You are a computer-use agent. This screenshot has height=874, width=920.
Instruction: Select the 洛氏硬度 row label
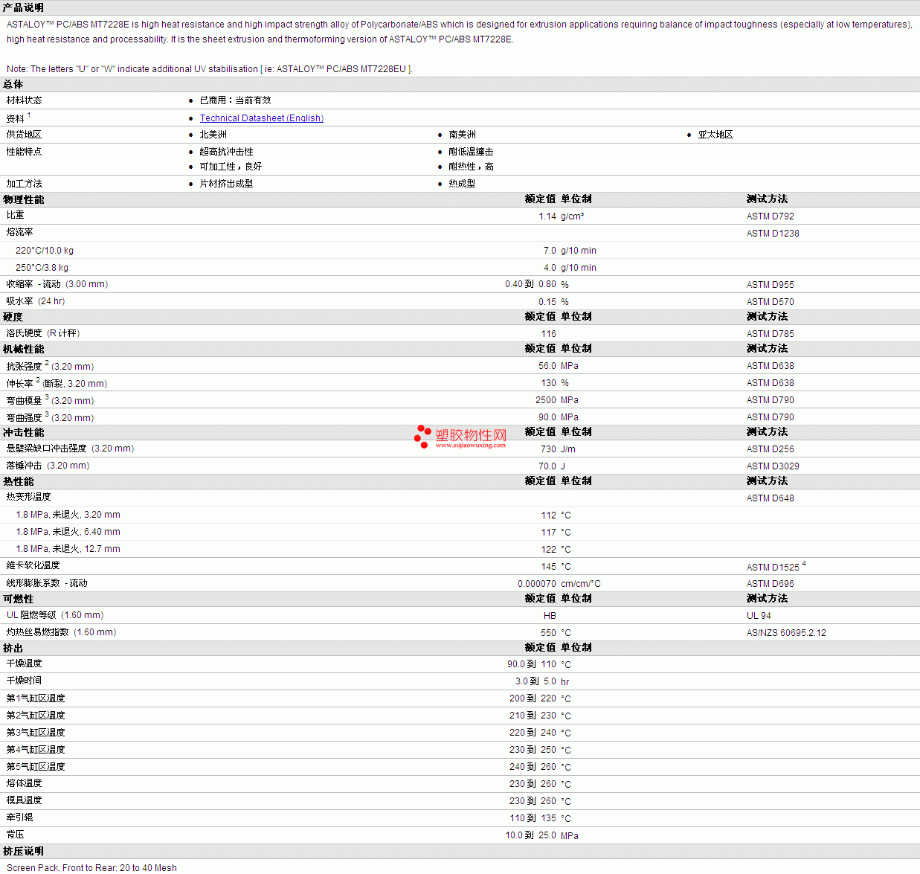point(43,333)
